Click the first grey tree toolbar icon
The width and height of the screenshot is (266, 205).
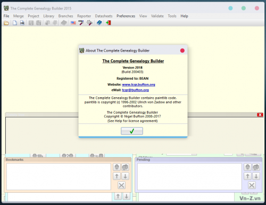[47, 23]
